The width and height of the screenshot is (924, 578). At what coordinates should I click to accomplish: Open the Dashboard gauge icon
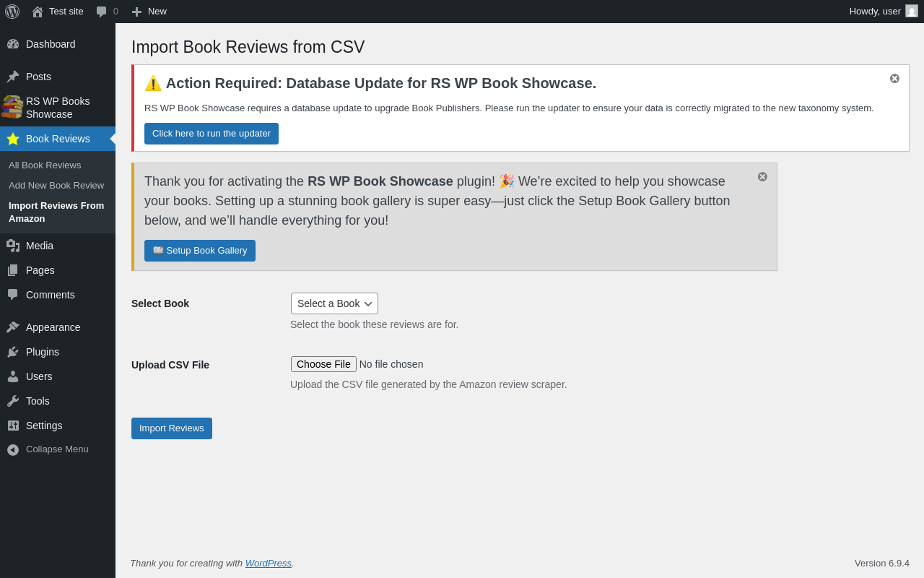pos(13,44)
